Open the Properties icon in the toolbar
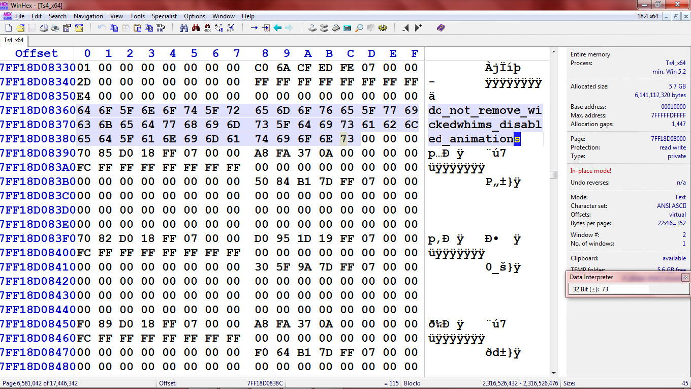Viewport: 691px width, 389px height. 67,28
